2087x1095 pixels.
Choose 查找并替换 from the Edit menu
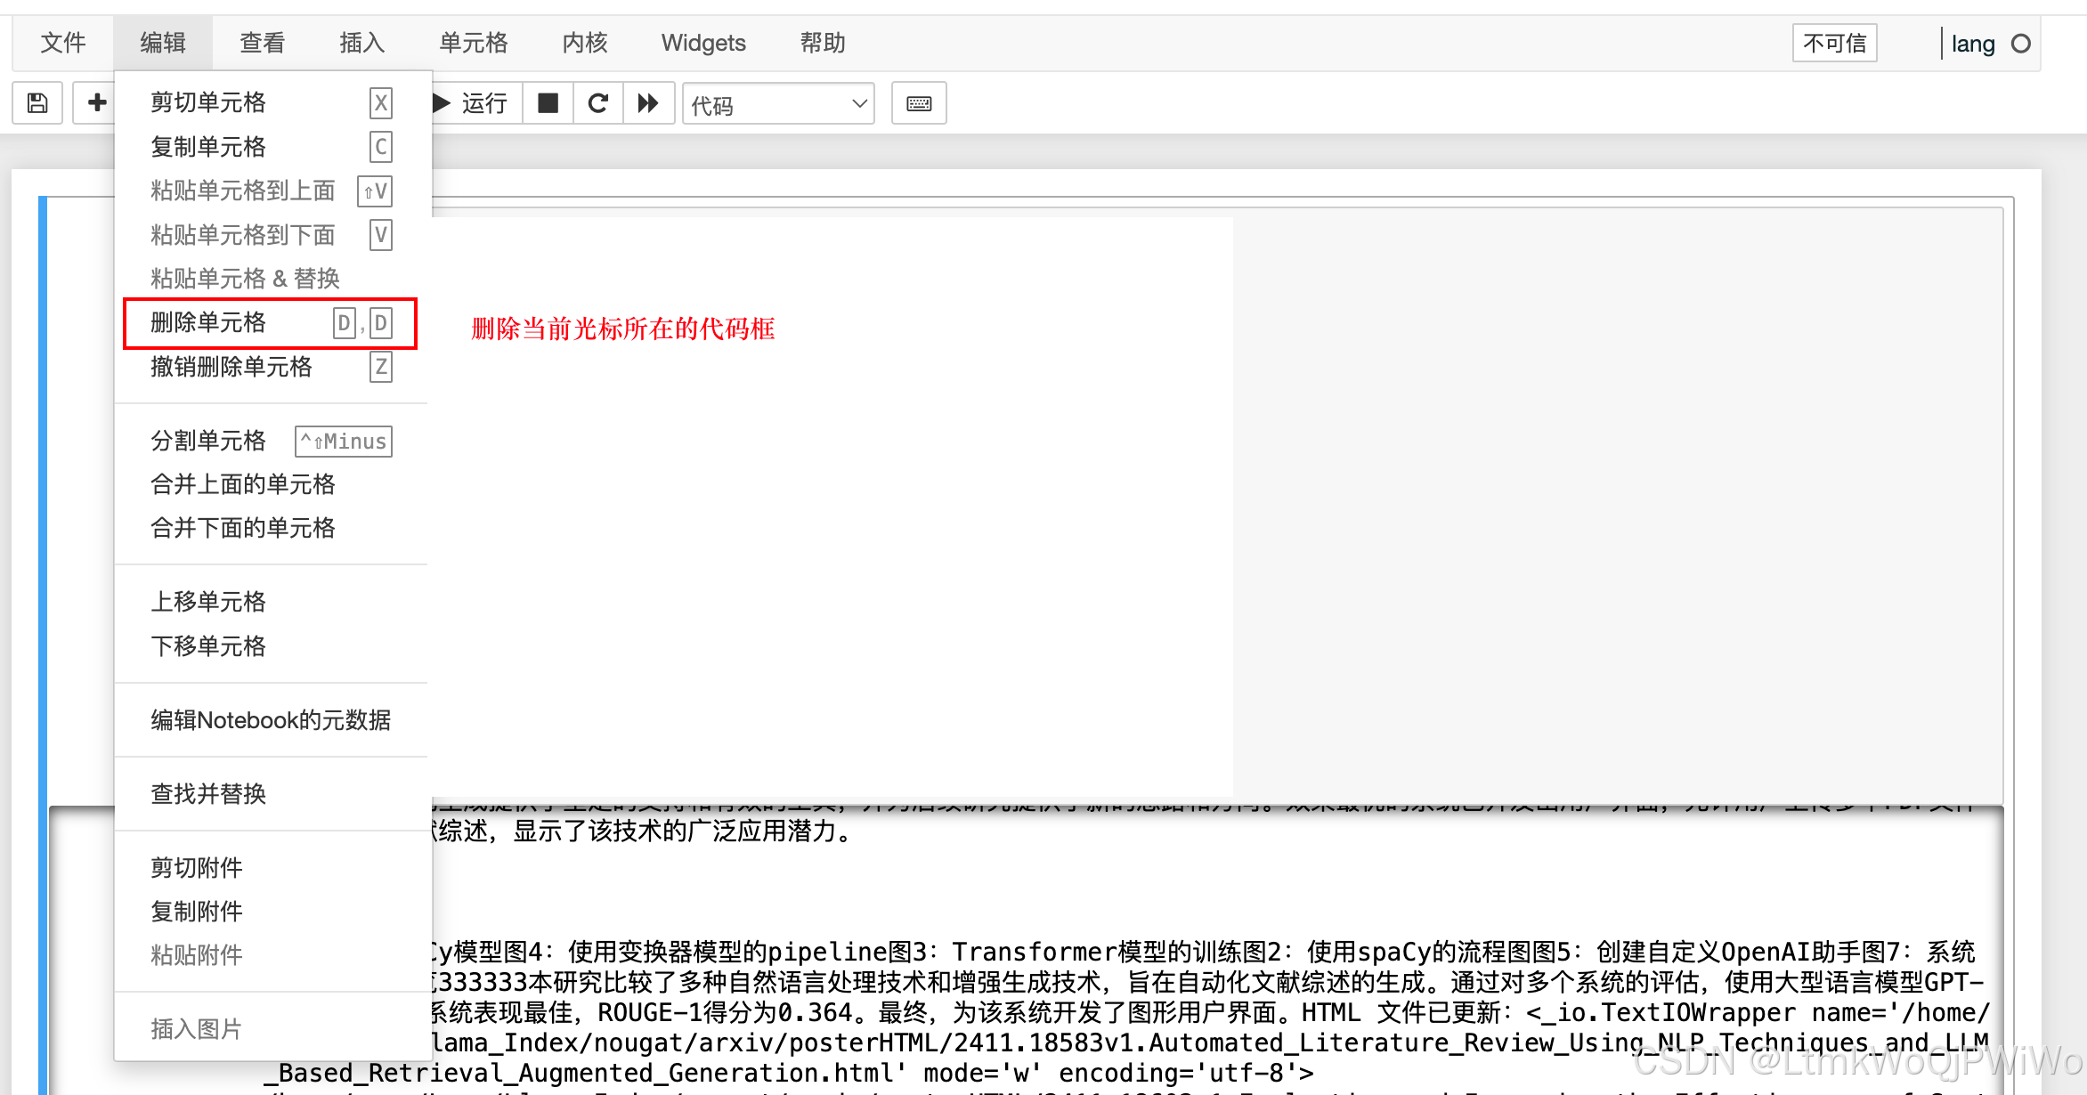(207, 793)
